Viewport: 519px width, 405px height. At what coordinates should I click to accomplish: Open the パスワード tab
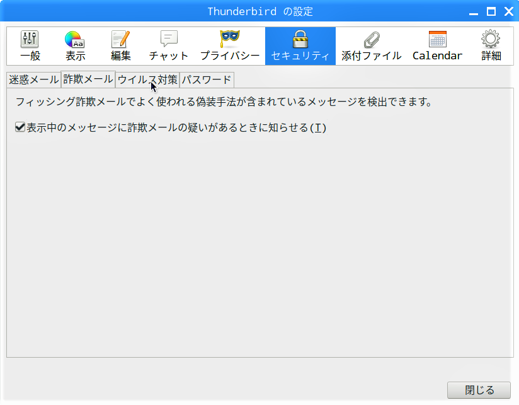pos(207,80)
